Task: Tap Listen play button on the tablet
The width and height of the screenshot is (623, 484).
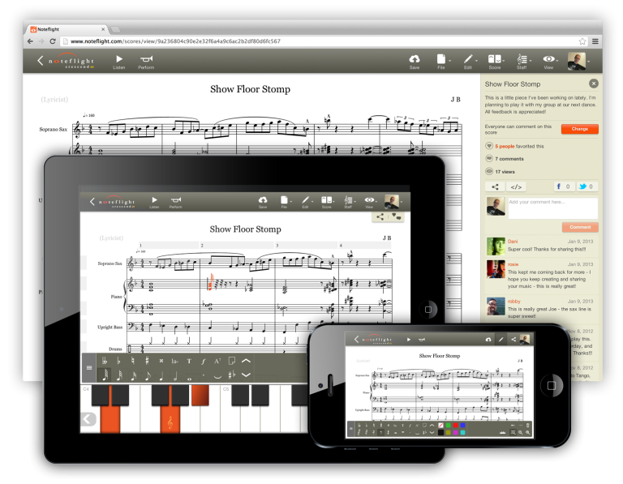Action: click(154, 202)
